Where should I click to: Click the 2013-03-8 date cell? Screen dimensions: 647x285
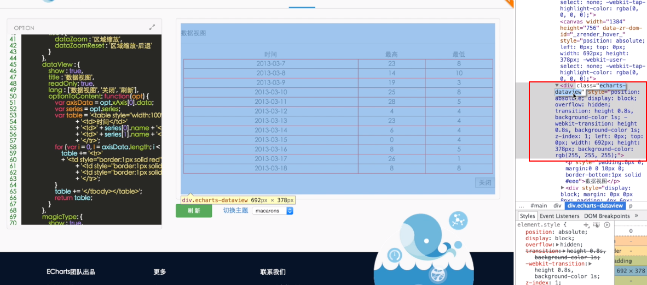tap(271, 73)
